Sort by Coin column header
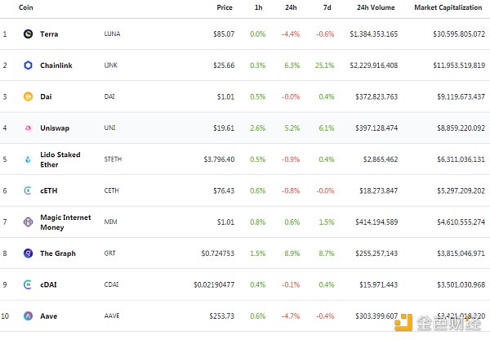The image size is (490, 340). (26, 7)
